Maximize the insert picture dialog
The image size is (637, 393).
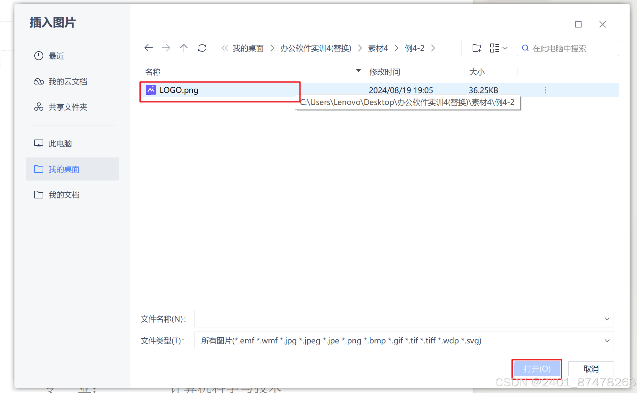pyautogui.click(x=578, y=24)
